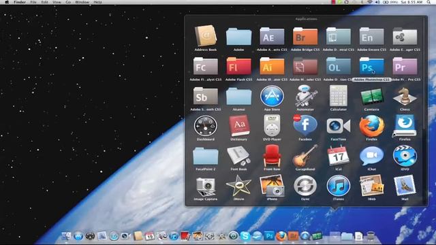This screenshot has height=245, width=436.
Task: Launch iMovie
Action: click(238, 186)
